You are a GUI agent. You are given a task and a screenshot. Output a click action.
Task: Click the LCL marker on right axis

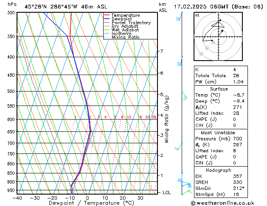(x=167, y=192)
